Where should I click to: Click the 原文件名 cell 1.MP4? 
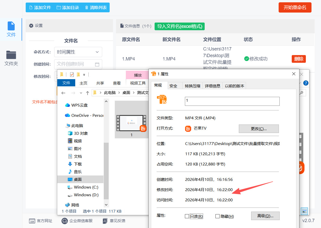128,59
